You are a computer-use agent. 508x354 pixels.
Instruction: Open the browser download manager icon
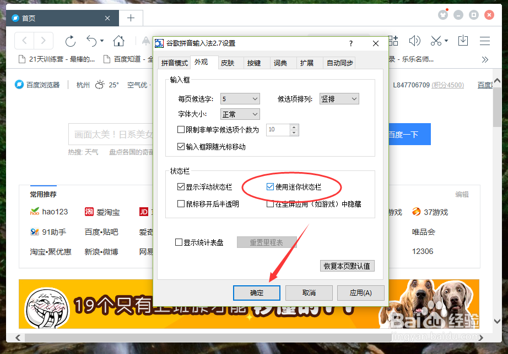click(x=463, y=41)
